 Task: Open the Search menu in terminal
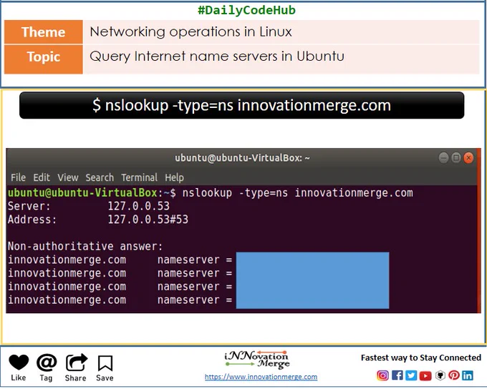[x=100, y=177]
